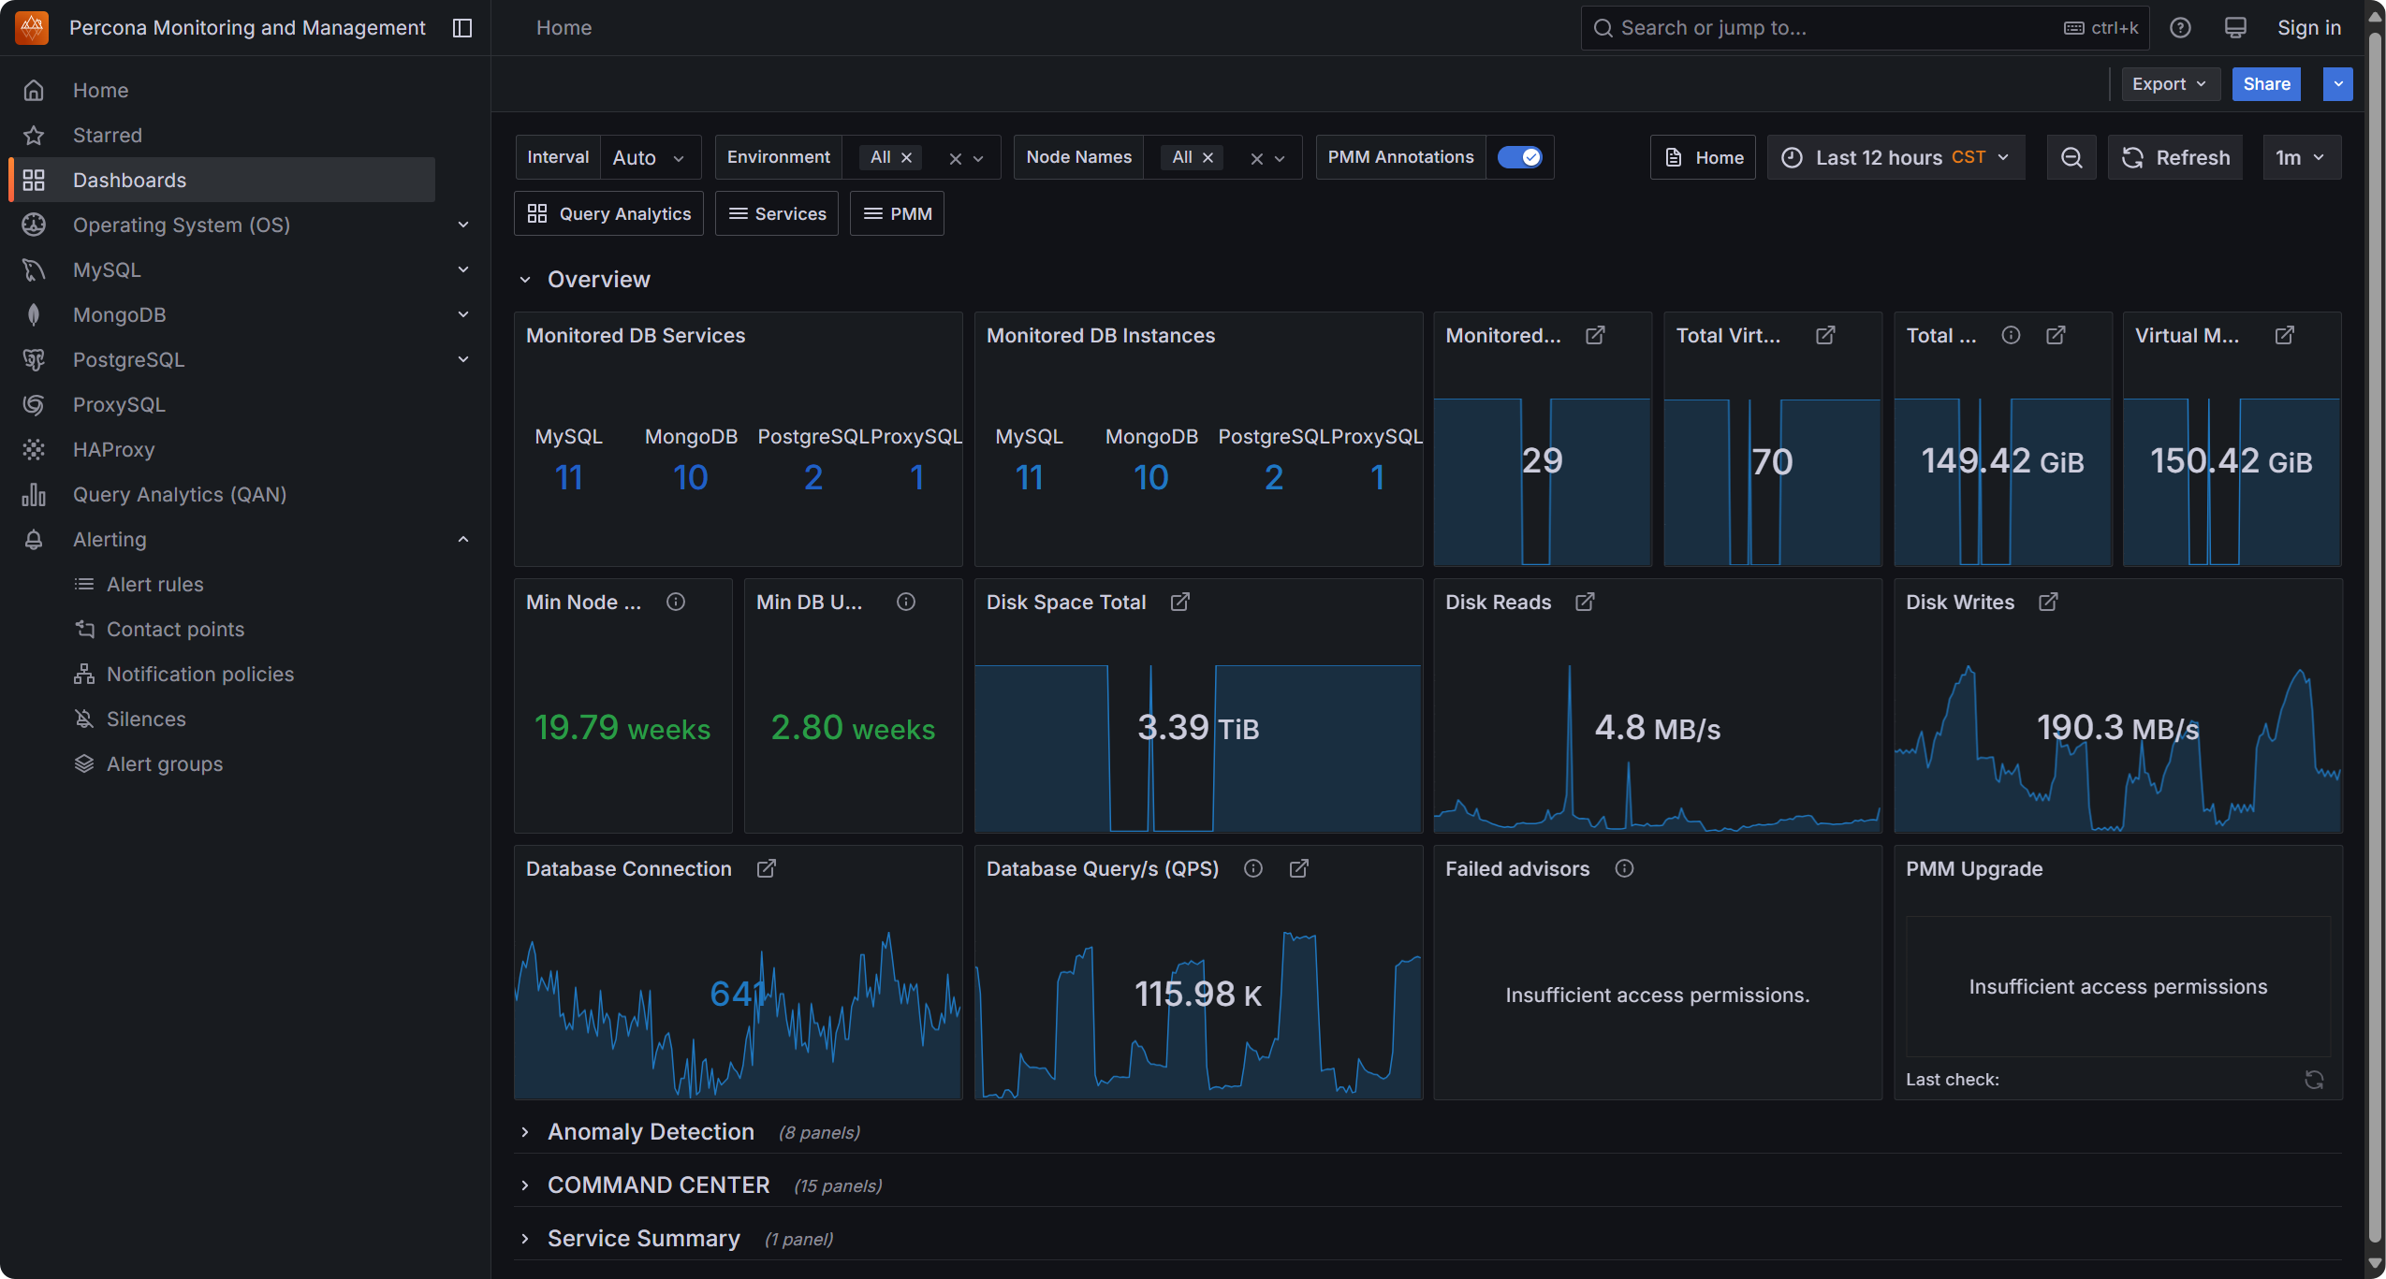Click the info icon on Failed advisors
This screenshot has width=2386, height=1279.
coord(1624,868)
